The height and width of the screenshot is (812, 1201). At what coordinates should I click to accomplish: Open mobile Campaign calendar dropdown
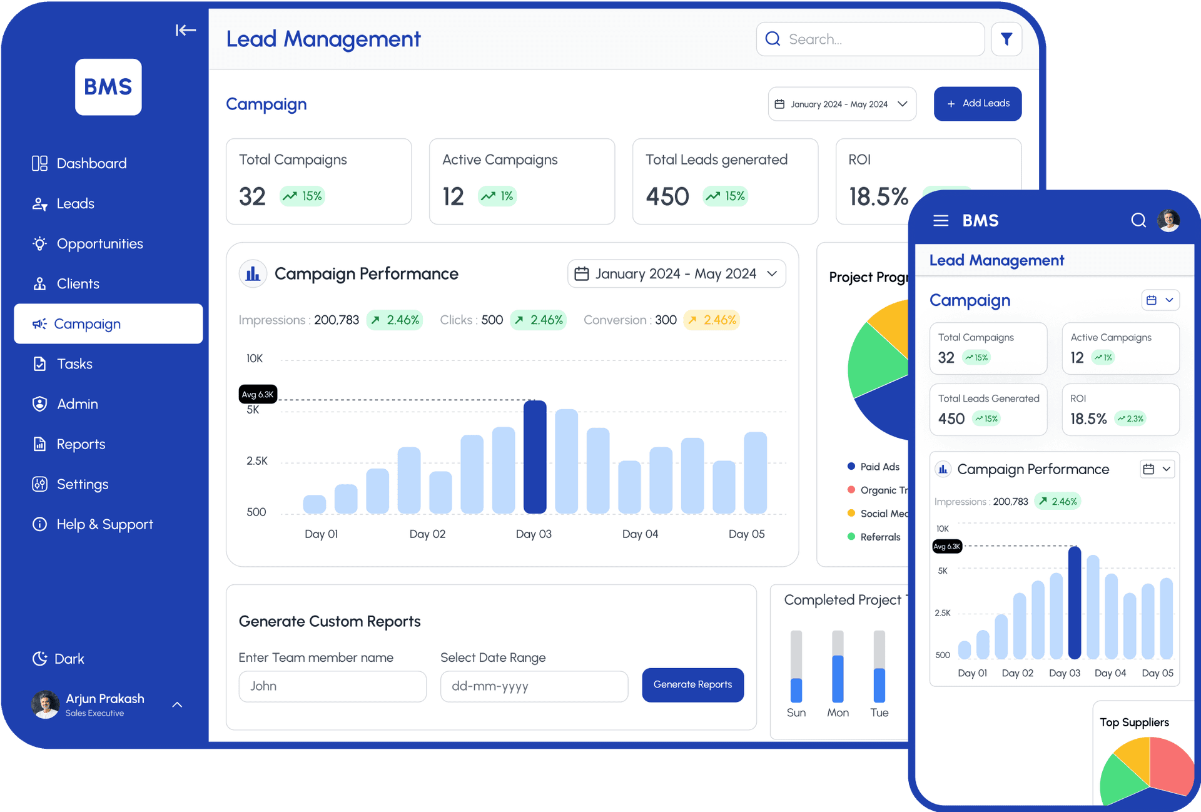(x=1160, y=300)
